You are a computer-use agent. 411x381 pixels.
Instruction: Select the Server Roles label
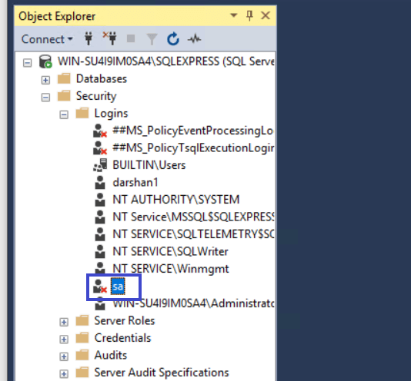125,320
